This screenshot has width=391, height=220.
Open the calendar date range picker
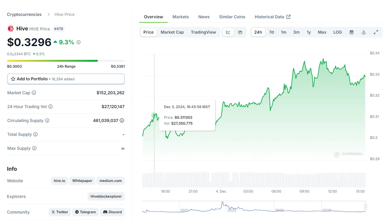(352, 32)
